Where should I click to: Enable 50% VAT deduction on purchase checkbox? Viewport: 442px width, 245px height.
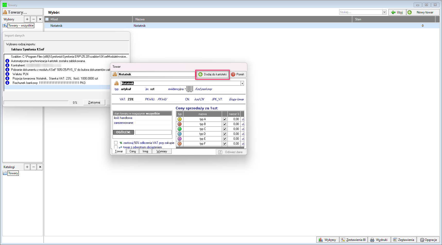tap(116, 143)
